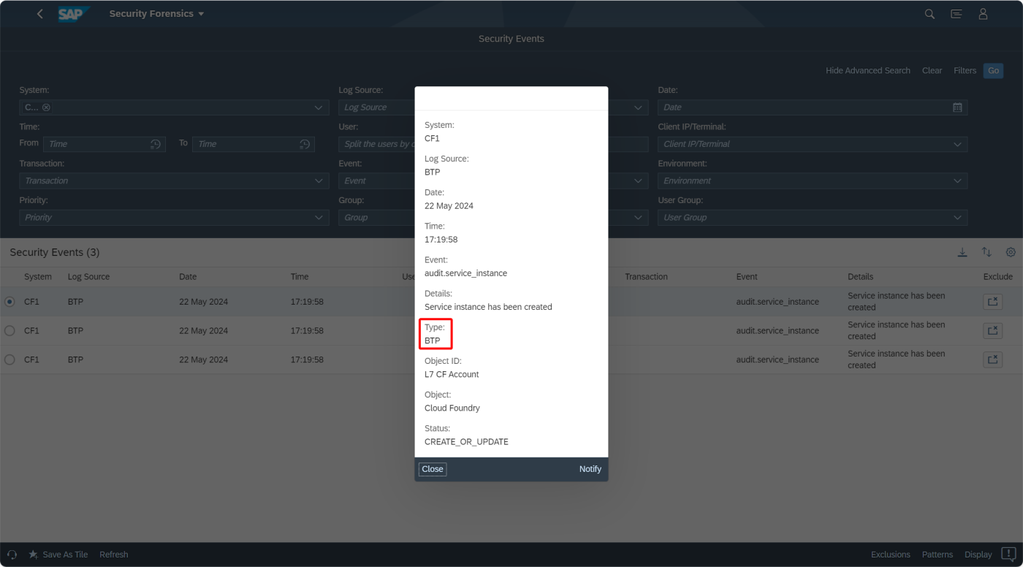Open the Security Forensics app title menu
This screenshot has height=567, width=1023.
[156, 13]
